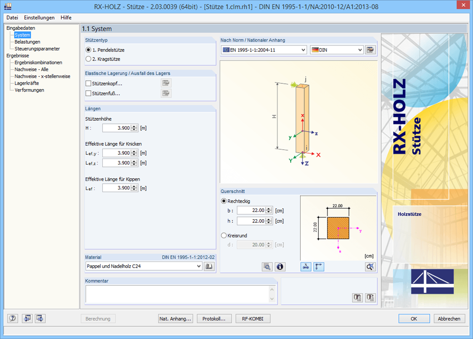Image resolution: width=473 pixels, height=339 pixels.
Task: Open the Hilfe menu
Action: click(x=66, y=17)
